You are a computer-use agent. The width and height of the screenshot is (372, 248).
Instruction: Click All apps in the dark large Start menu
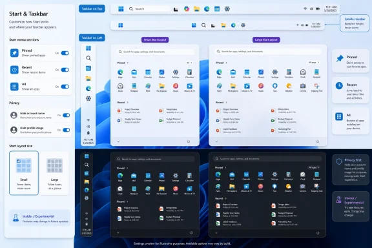point(314,167)
